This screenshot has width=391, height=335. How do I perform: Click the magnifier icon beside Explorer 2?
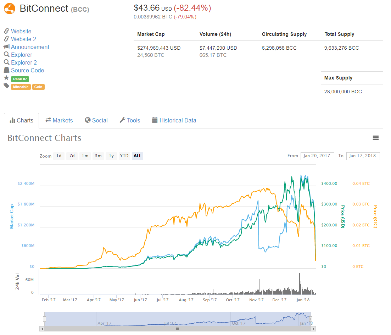point(6,62)
